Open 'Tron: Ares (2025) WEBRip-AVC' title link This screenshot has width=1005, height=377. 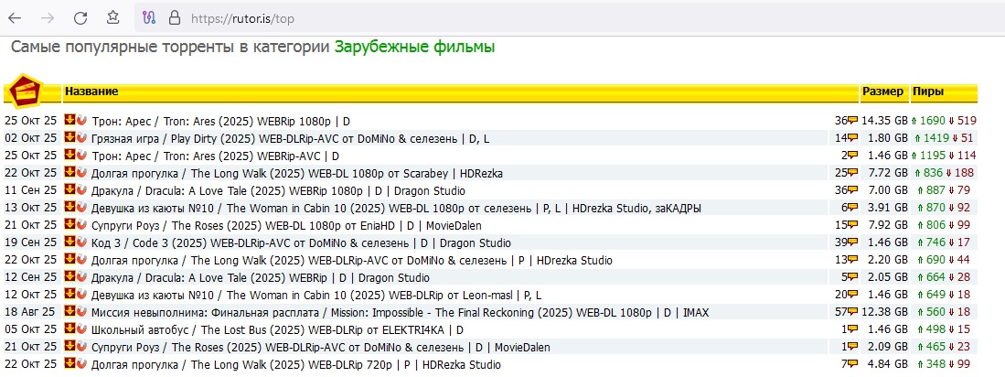[216, 156]
